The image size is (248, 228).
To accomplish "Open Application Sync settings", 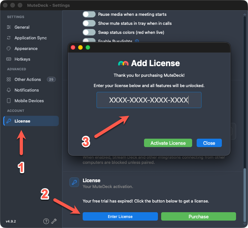I will pyautogui.click(x=31, y=38).
